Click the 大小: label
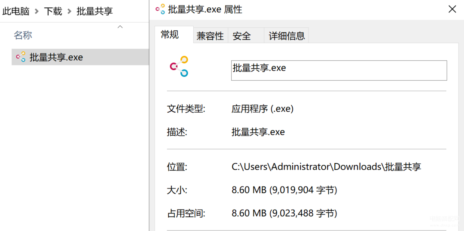Viewport: 464px width, 231px height. tap(177, 190)
